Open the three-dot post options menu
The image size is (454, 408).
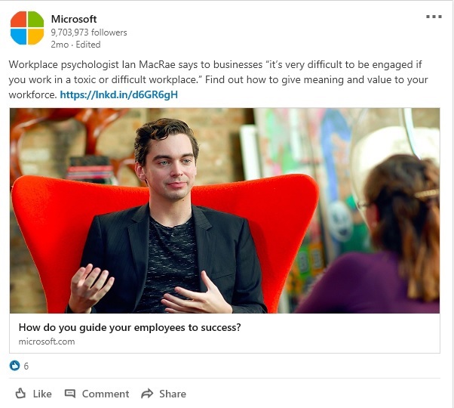pyautogui.click(x=434, y=17)
